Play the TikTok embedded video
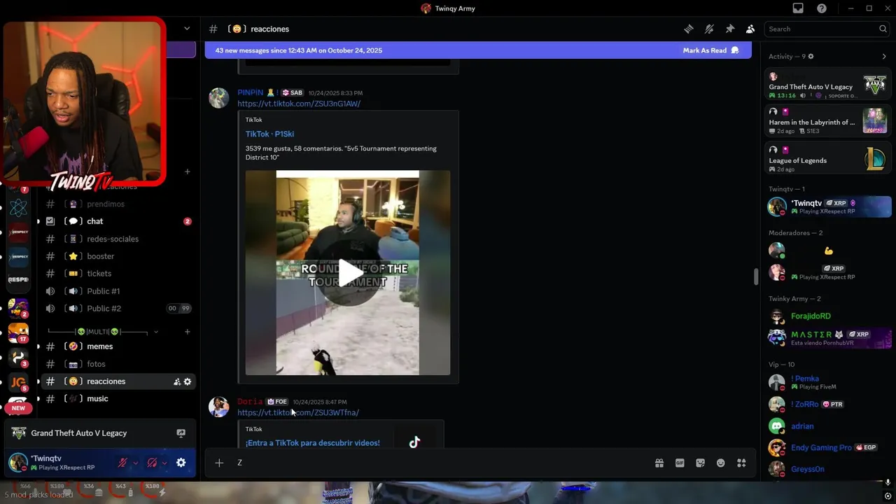 (x=348, y=273)
